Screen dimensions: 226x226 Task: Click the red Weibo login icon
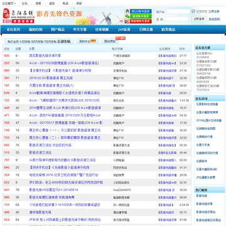[127, 21]
